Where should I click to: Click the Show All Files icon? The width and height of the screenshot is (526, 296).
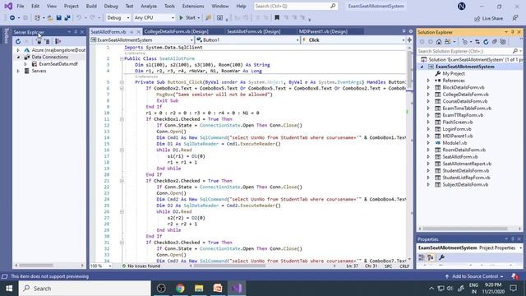502,42
